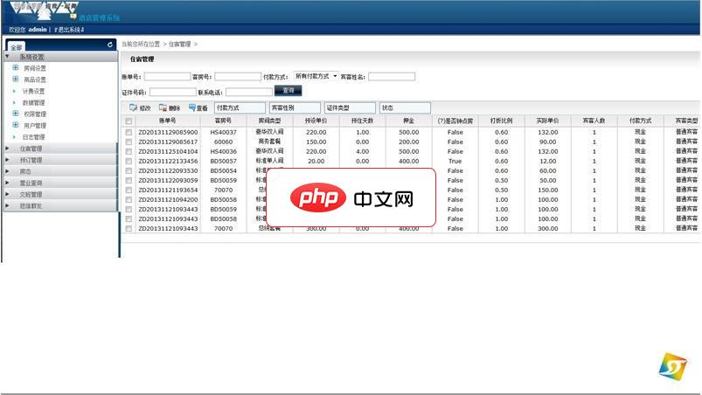Click the 删除 delete toolbar icon
702x395 pixels.
tap(163, 108)
